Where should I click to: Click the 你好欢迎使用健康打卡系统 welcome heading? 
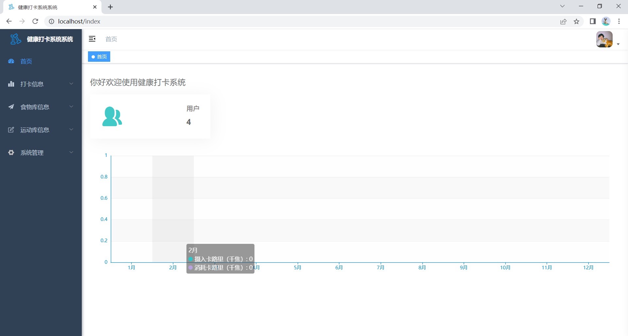tap(138, 82)
